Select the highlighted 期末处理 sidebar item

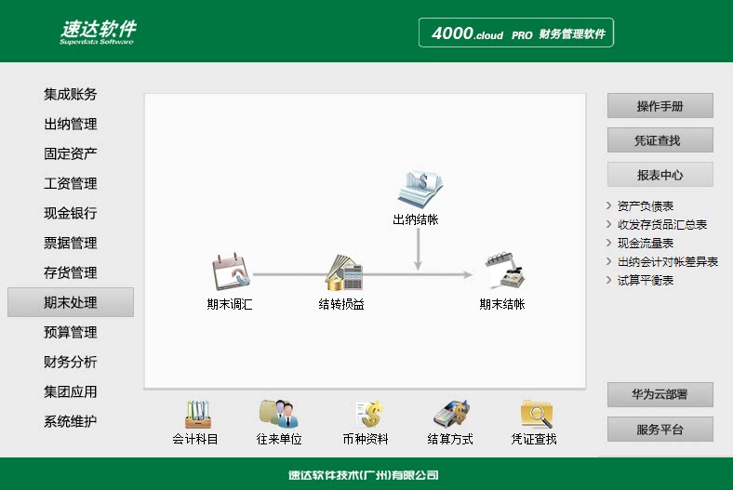point(71,302)
